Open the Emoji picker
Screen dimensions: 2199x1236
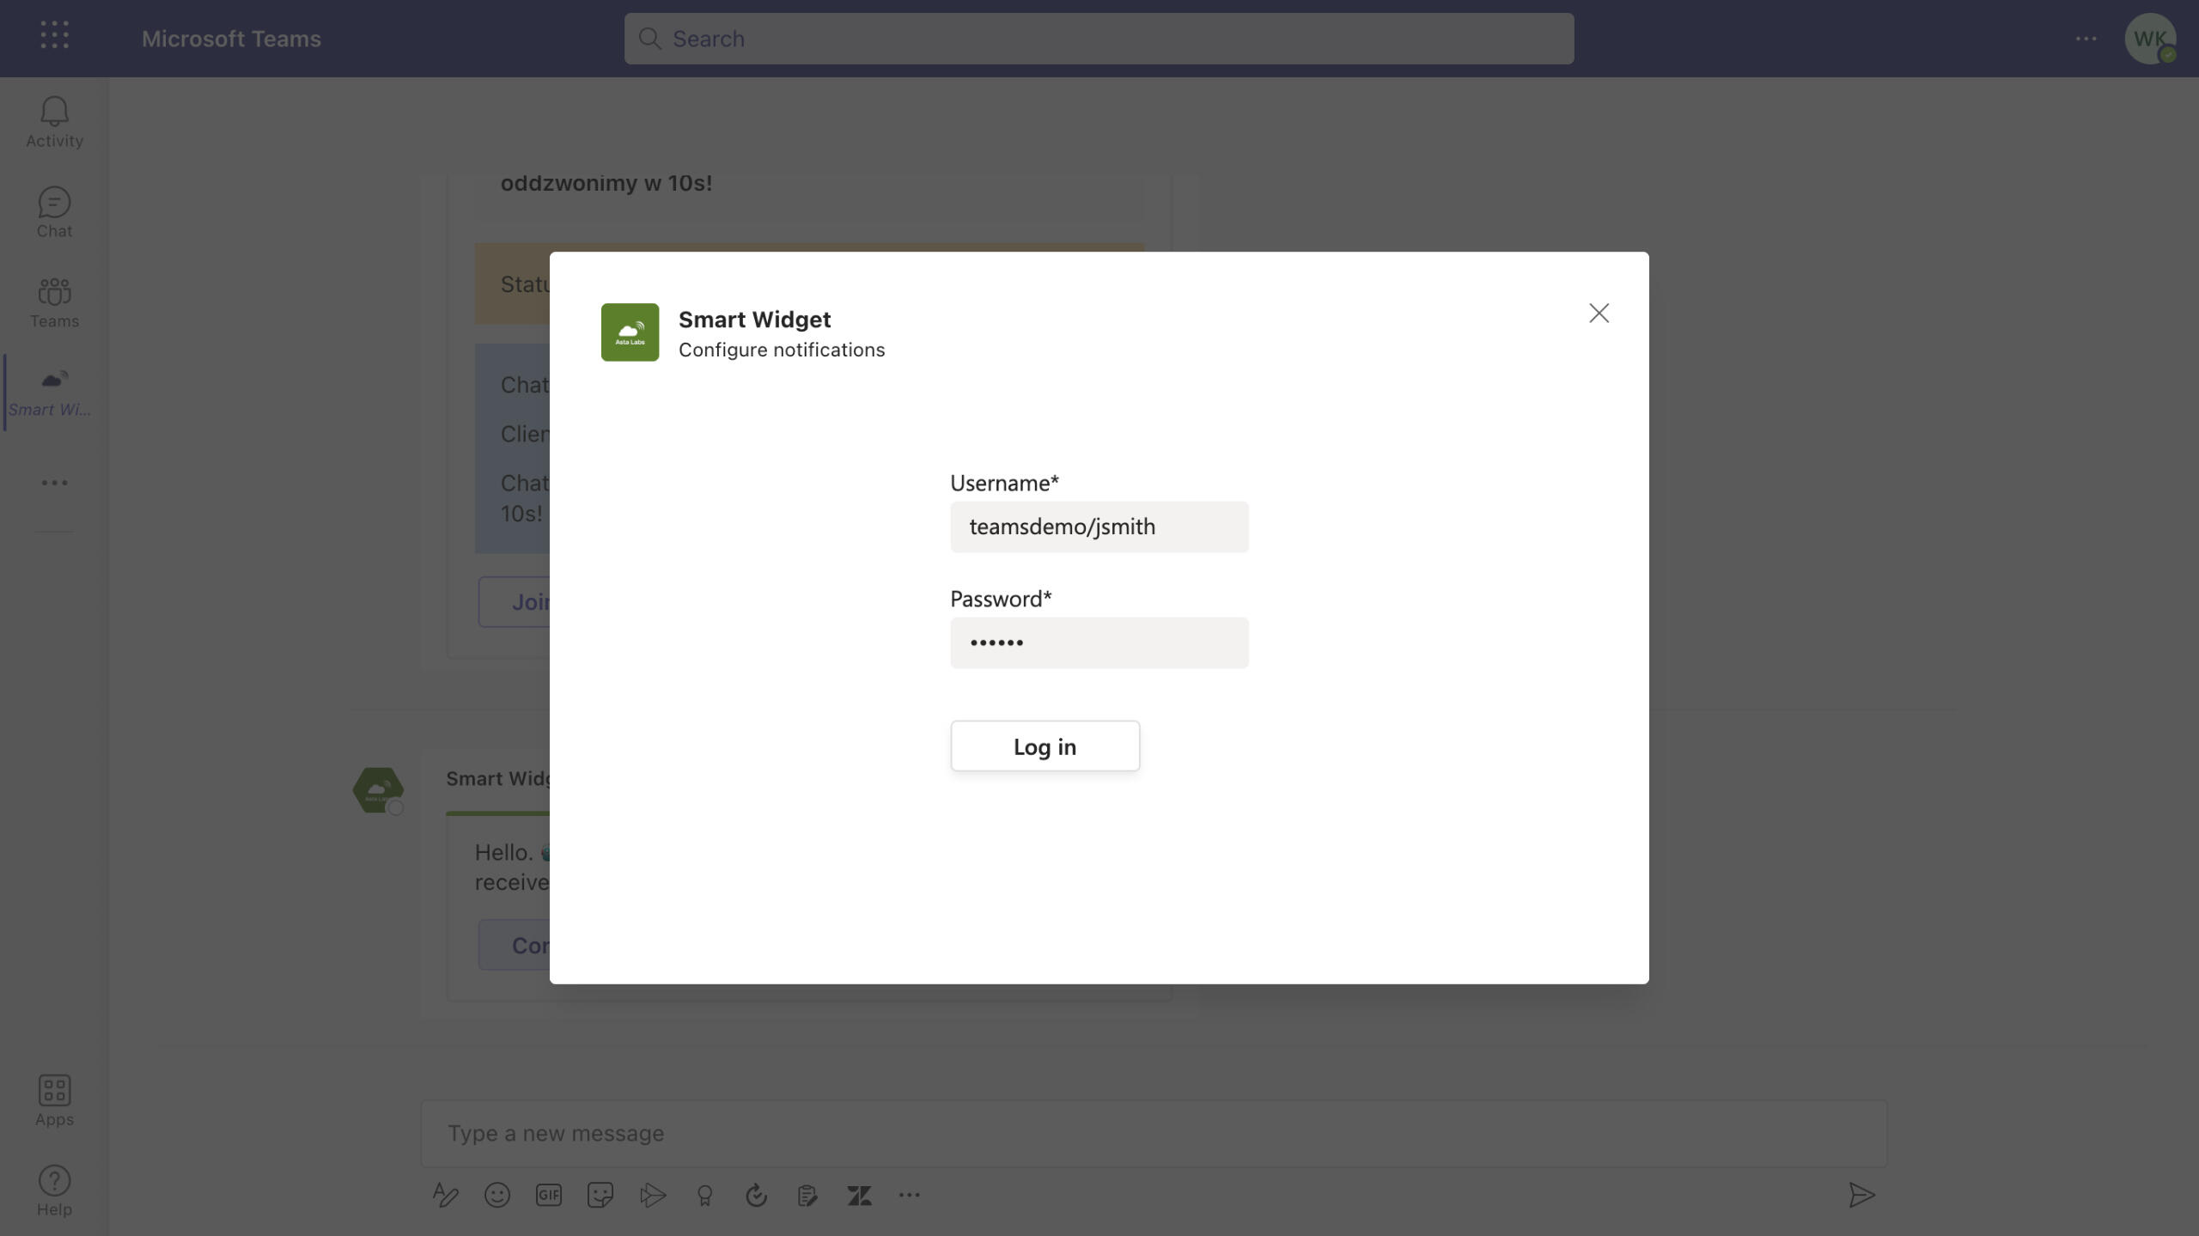click(496, 1195)
